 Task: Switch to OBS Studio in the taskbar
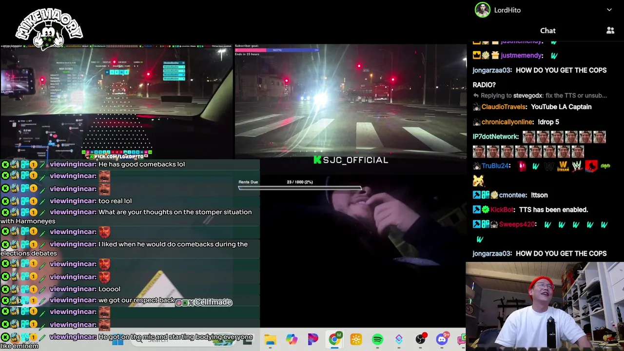(x=420, y=339)
